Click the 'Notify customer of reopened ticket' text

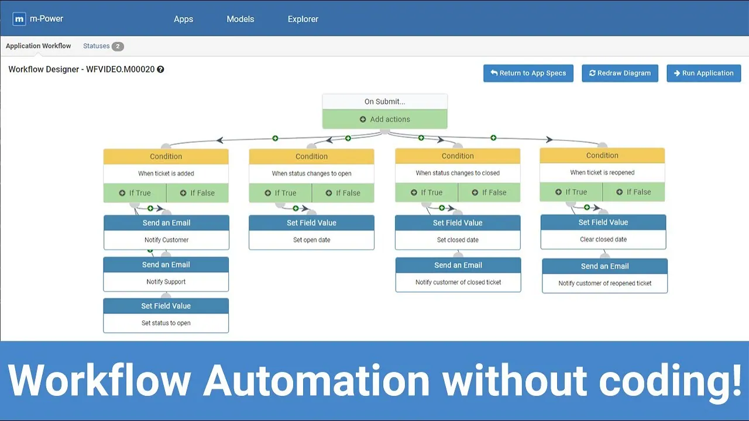point(605,284)
